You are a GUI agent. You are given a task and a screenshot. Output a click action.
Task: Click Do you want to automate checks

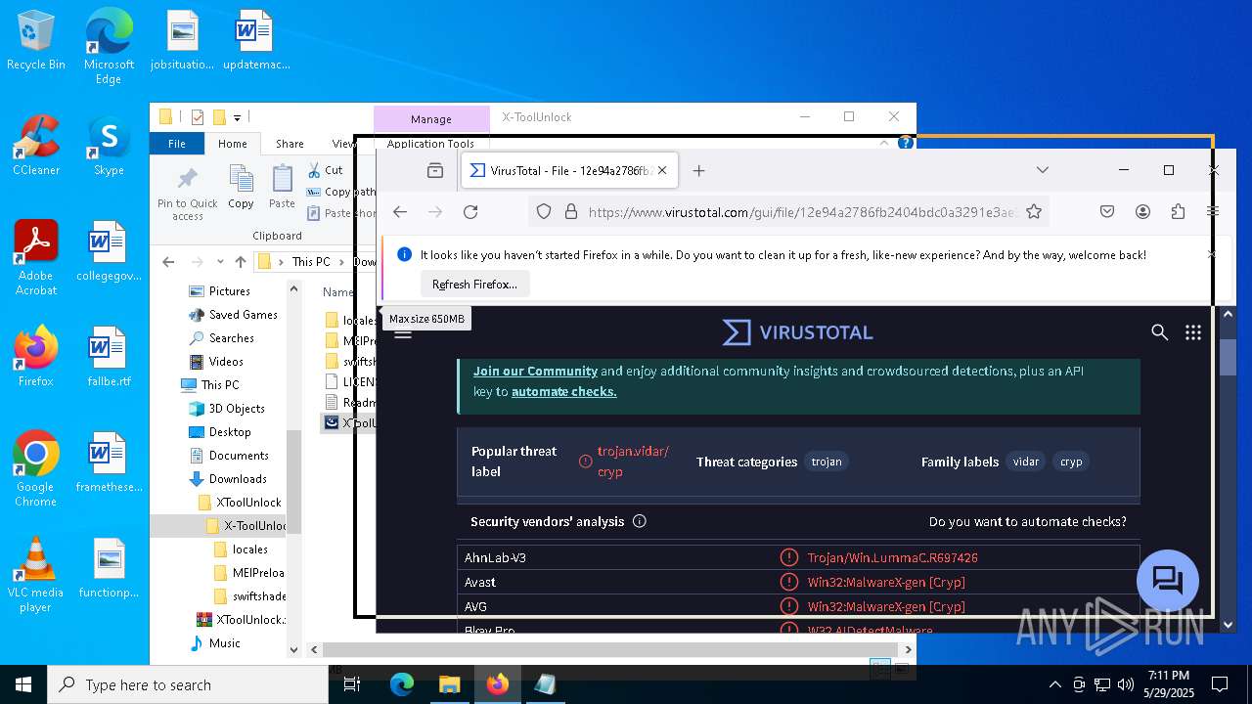click(1028, 522)
